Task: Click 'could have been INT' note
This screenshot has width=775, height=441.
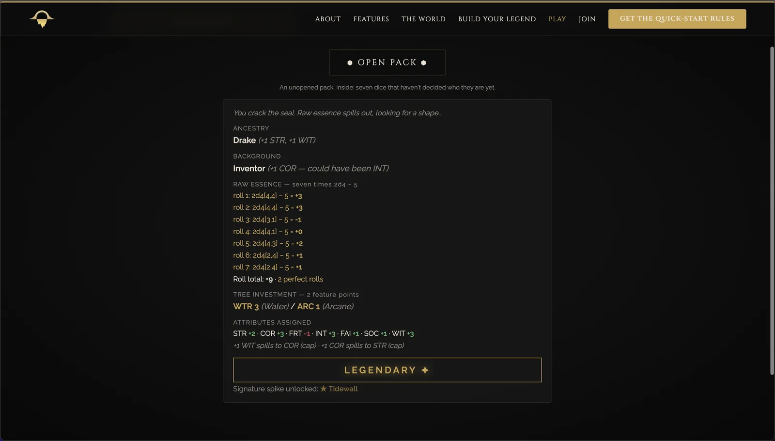Action: click(347, 168)
